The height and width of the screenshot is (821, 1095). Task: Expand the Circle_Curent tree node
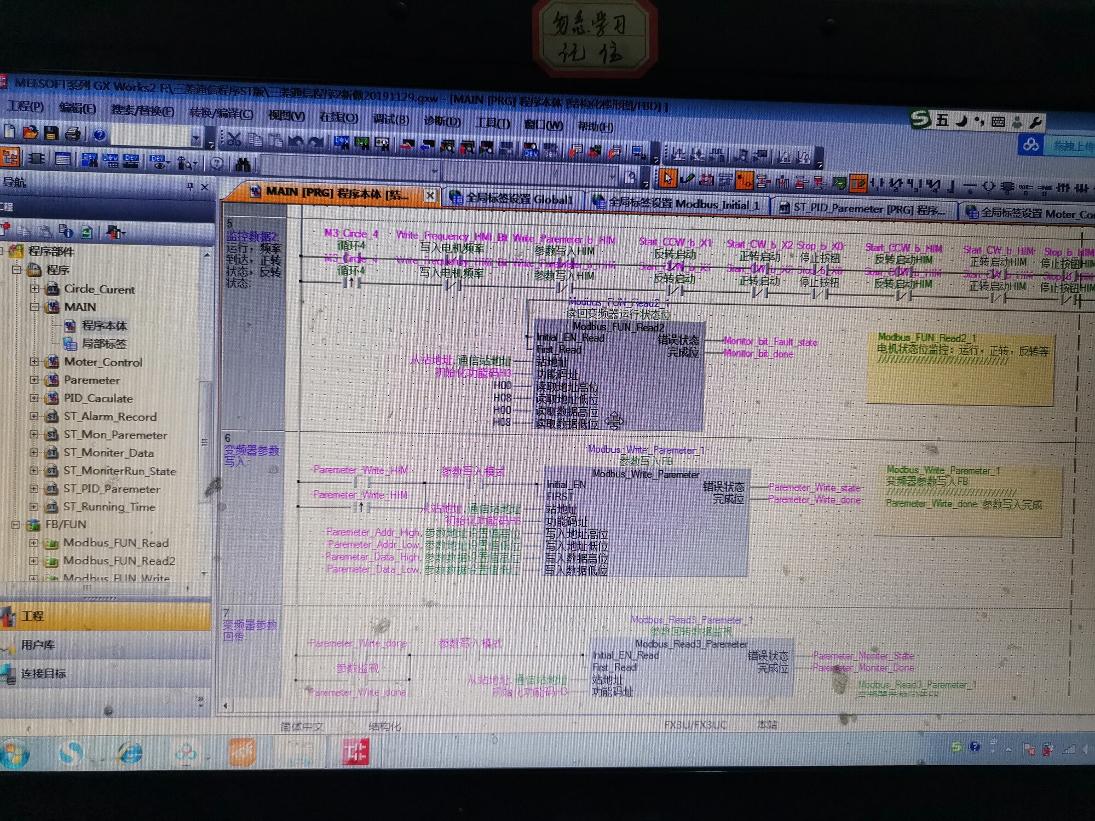[x=34, y=288]
